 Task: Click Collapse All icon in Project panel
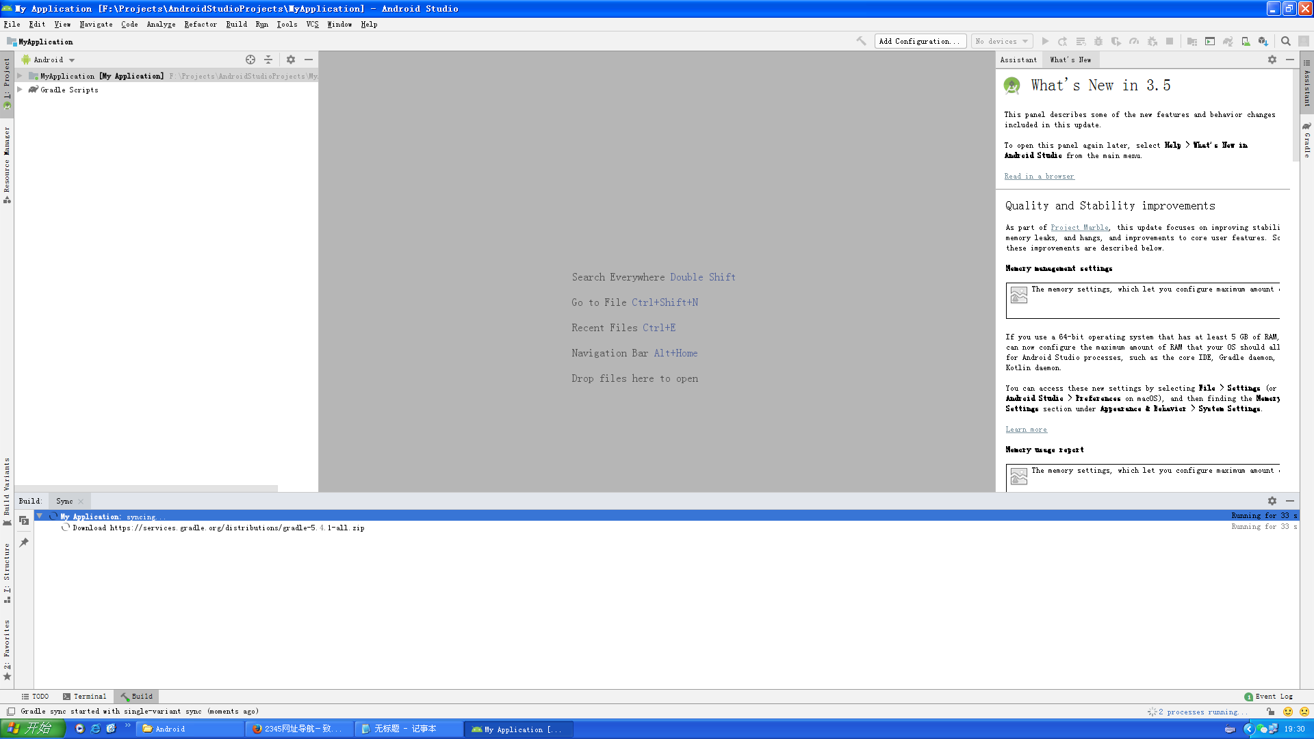[x=268, y=60]
